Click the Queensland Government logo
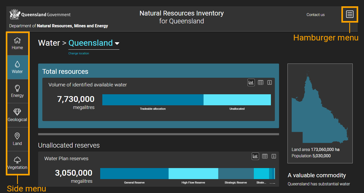The image size is (364, 193). pyautogui.click(x=40, y=14)
